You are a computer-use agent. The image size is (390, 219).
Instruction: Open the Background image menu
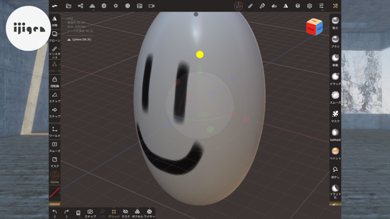coord(139,6)
